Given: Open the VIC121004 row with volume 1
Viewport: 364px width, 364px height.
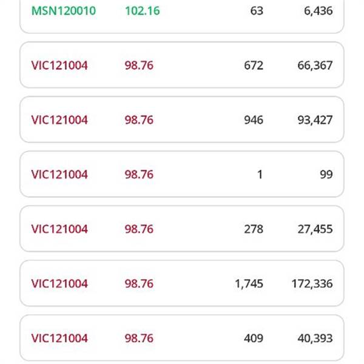Looking at the screenshot, I should click(x=182, y=174).
